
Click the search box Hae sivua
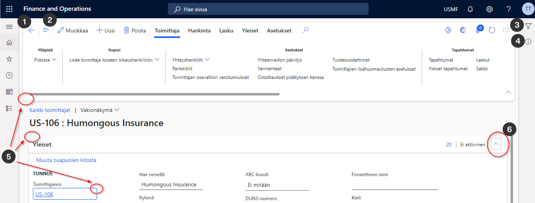click(268, 9)
